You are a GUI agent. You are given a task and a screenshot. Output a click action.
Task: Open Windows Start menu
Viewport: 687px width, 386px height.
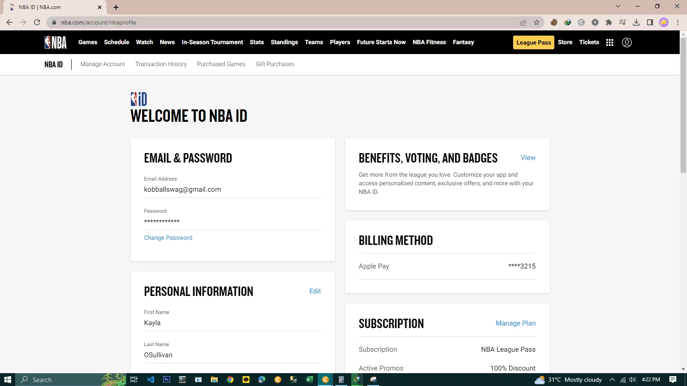(8, 380)
